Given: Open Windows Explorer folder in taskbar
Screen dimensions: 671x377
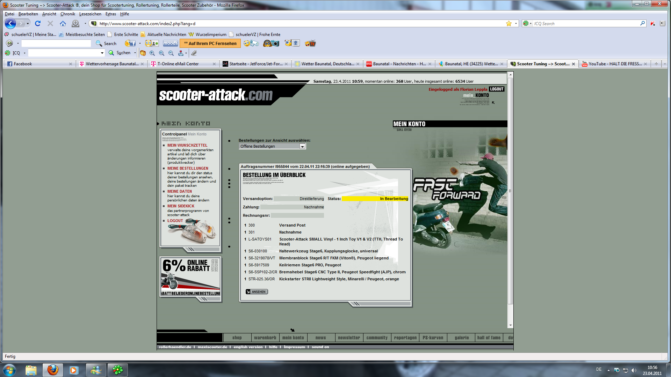Looking at the screenshot, I should click(31, 370).
